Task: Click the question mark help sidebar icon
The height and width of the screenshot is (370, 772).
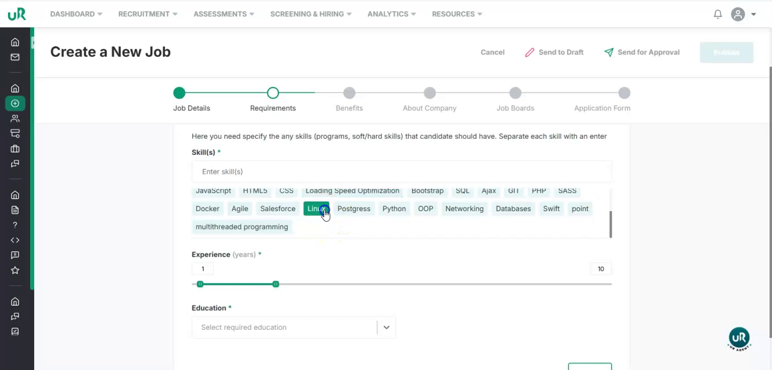Action: coord(15,225)
